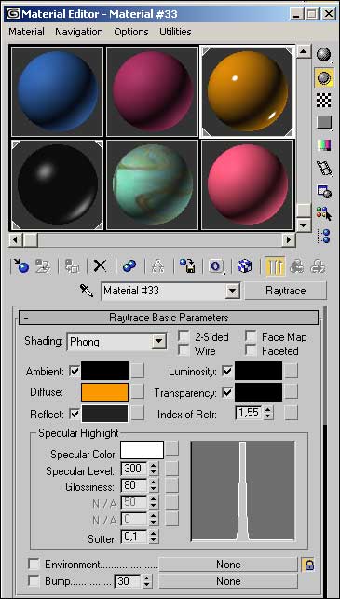Enable the Bump checkbox
This screenshot has width=340, height=599.
coord(34,581)
